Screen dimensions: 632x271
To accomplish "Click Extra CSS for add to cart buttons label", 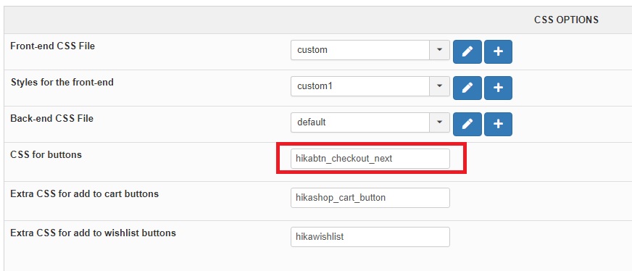I will tap(84, 193).
